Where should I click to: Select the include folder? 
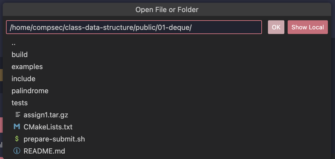coord(24,79)
